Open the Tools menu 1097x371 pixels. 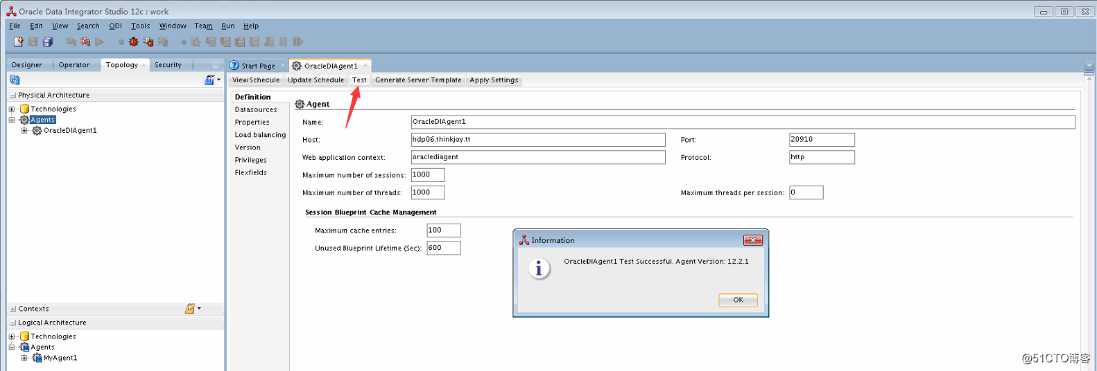pyautogui.click(x=140, y=26)
